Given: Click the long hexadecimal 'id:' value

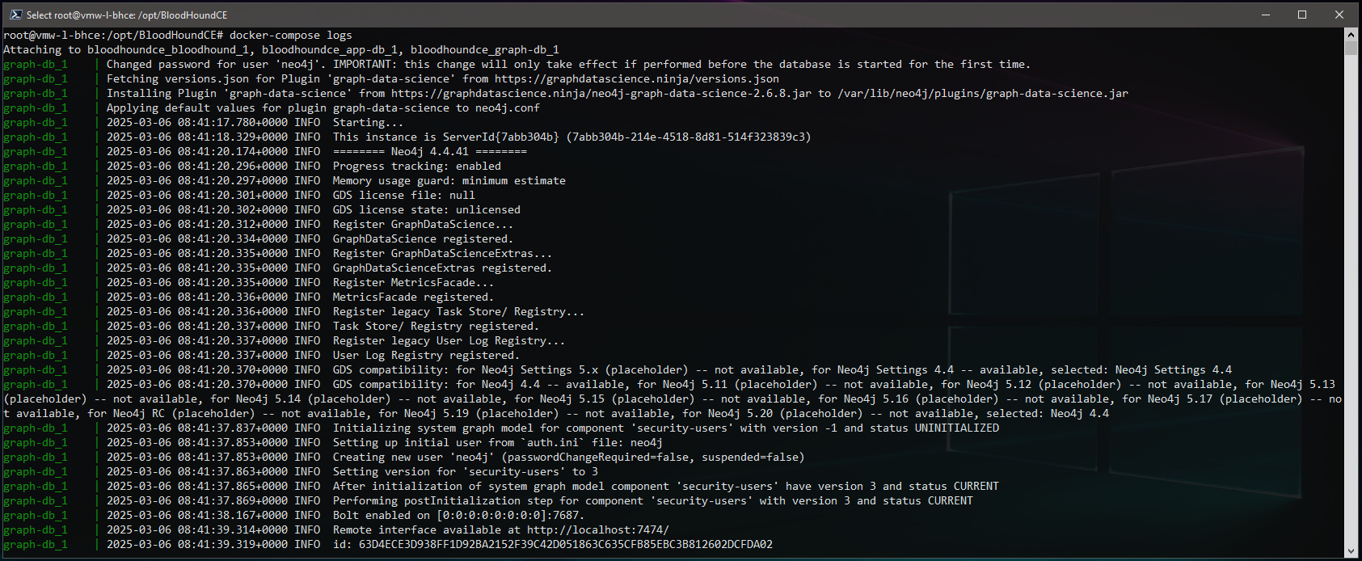Looking at the screenshot, I should point(566,544).
